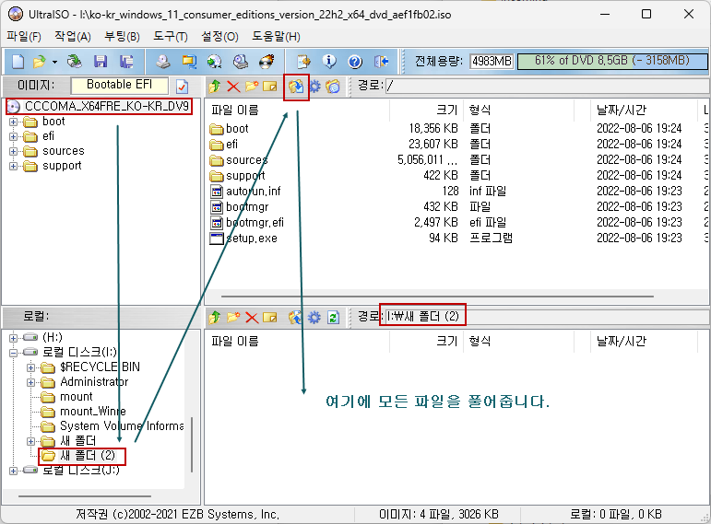Open properties gear icon in image pane
This screenshot has height=524, width=711.
(x=314, y=86)
